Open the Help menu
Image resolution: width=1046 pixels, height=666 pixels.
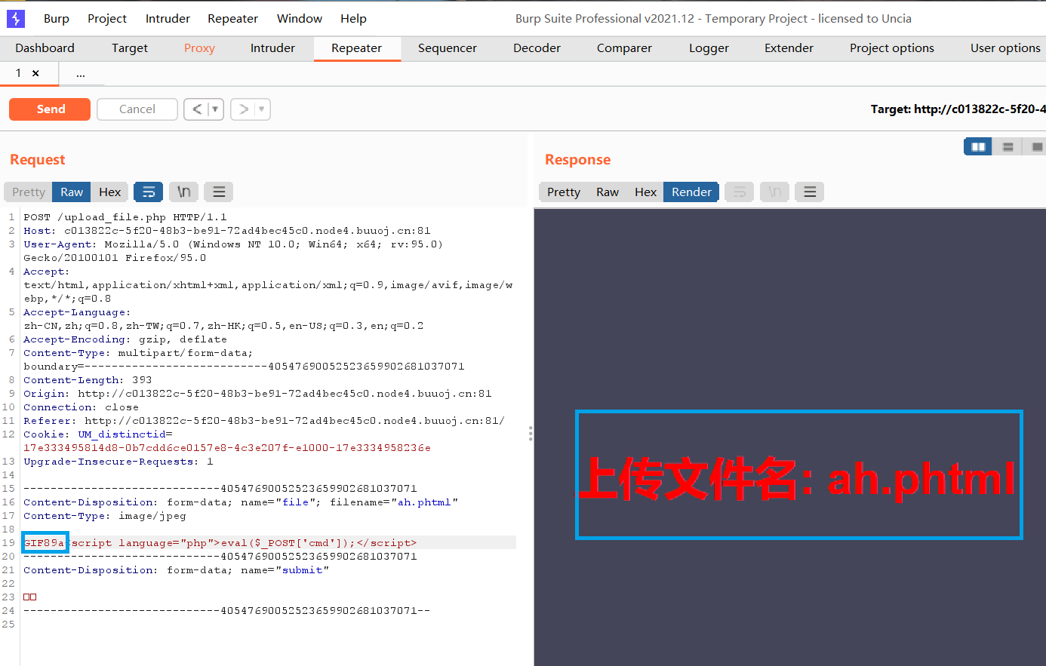coord(353,18)
